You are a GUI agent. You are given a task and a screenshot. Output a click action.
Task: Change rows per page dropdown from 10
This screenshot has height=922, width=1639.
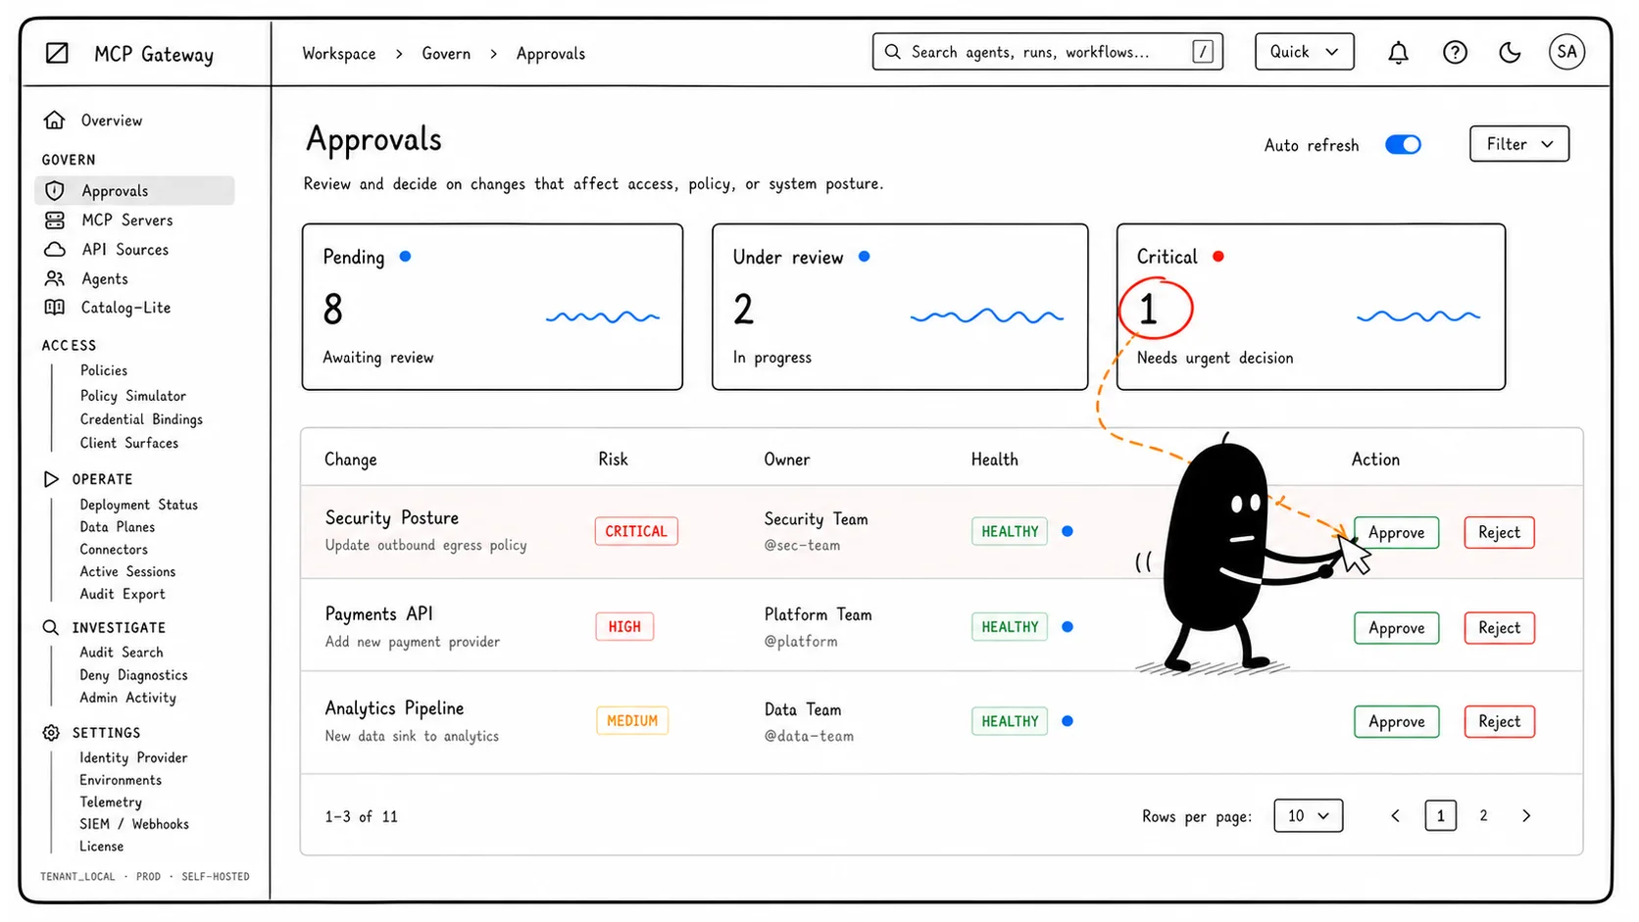(x=1308, y=815)
